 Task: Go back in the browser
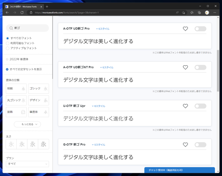[7, 13]
